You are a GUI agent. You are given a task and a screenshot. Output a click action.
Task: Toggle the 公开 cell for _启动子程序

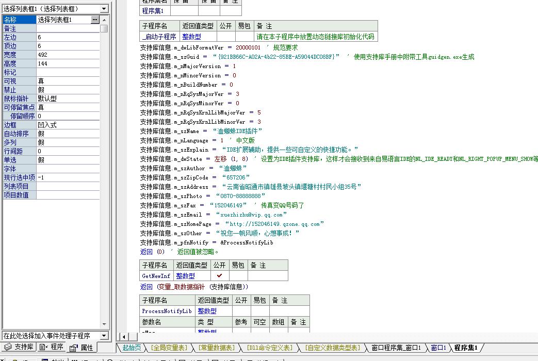coord(226,37)
